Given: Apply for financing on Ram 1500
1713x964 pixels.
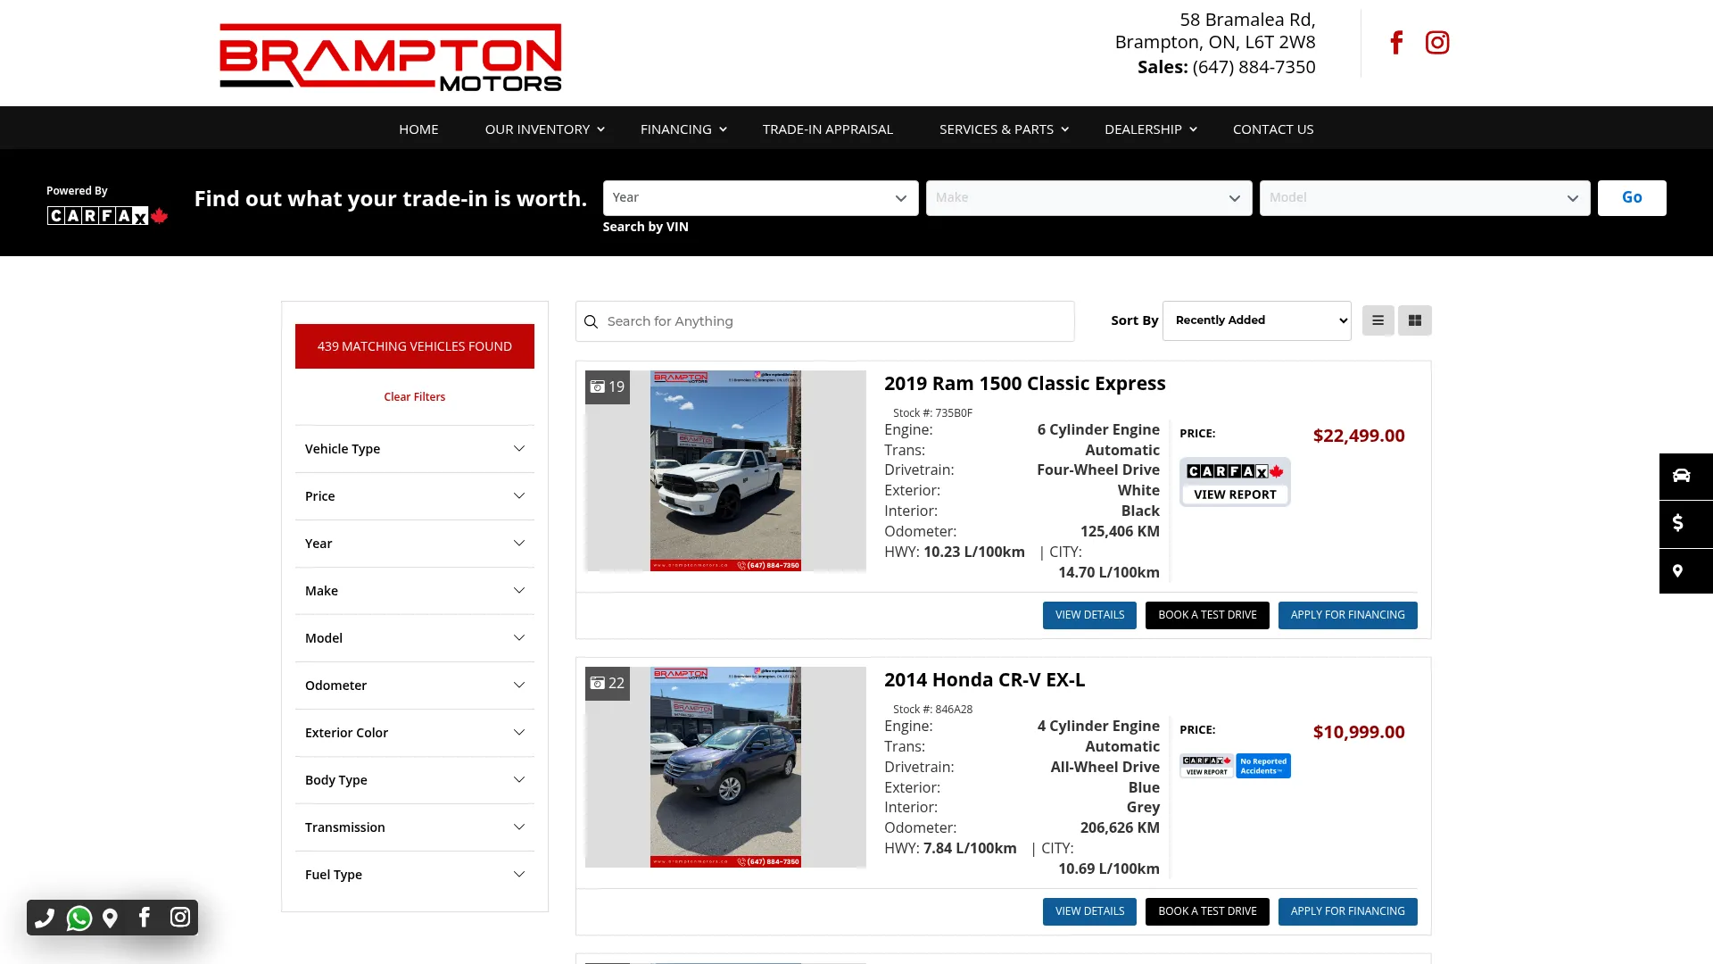Looking at the screenshot, I should (x=1347, y=615).
